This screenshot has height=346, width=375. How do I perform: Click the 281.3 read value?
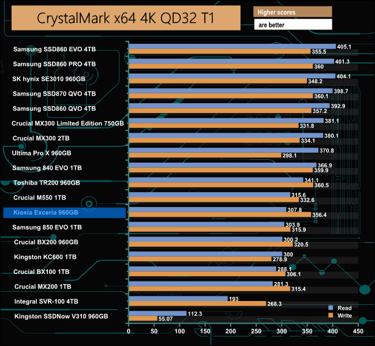281,284
